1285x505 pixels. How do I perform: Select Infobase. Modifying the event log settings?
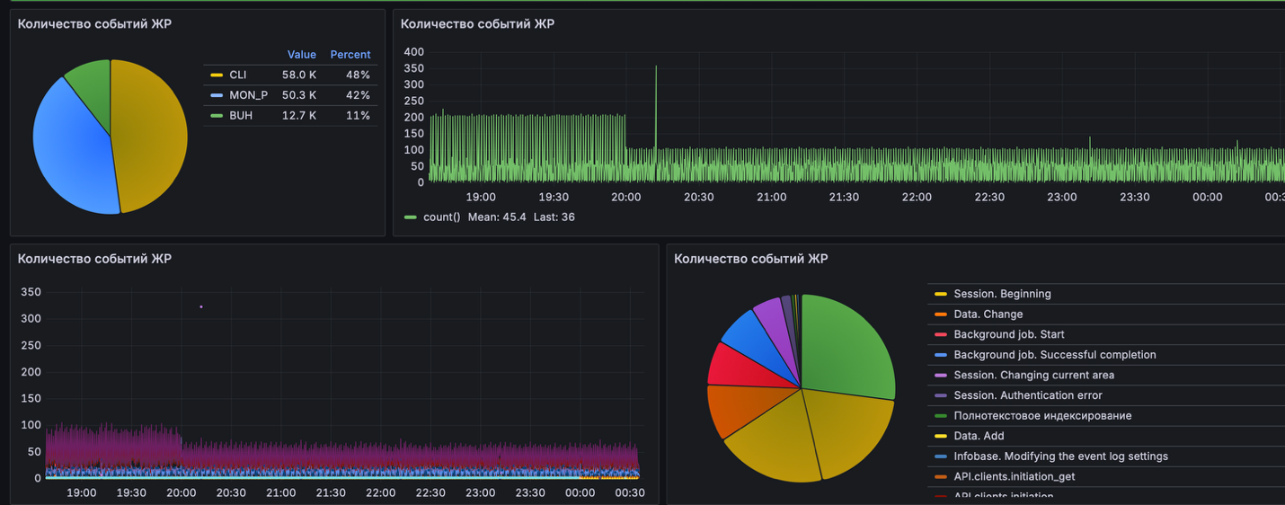[x=1060, y=456]
